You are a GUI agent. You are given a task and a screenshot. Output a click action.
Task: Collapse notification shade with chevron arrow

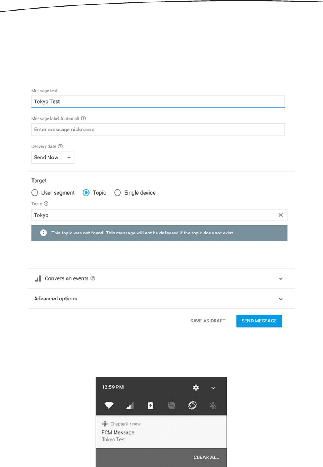pos(213,388)
